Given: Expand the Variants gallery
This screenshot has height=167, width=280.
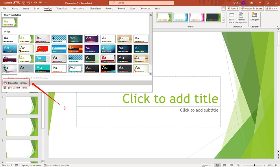Looking at the screenshot, I should (223, 21).
